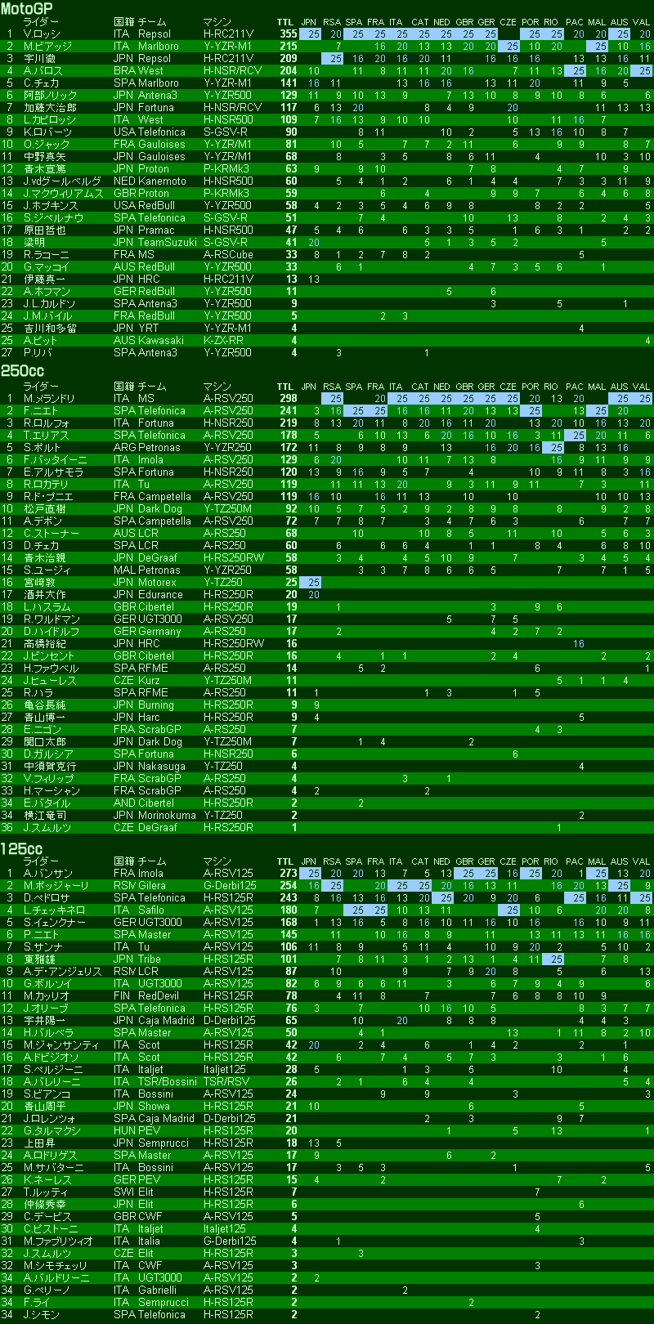This screenshot has width=654, height=1324.
Task: Click team name Kanemoto
Action: pos(162,181)
